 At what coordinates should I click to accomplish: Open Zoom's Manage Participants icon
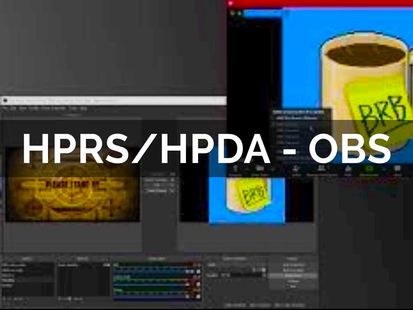click(321, 169)
